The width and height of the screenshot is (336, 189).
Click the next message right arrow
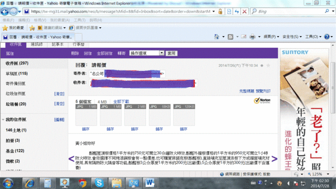[x=275, y=159]
